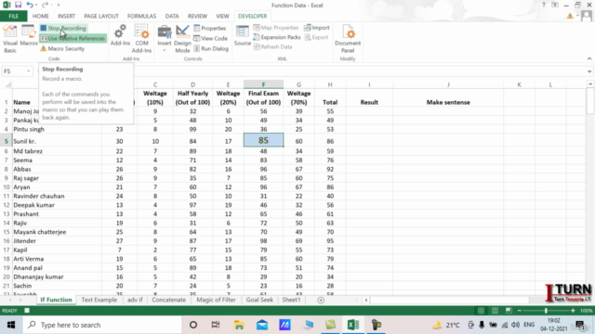Open the FILE tab
This screenshot has width=595, height=334.
[13, 16]
